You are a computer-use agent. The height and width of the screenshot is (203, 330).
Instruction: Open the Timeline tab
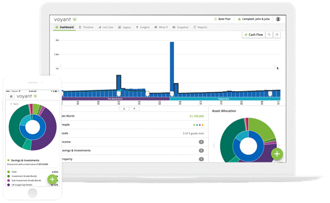tap(86, 27)
